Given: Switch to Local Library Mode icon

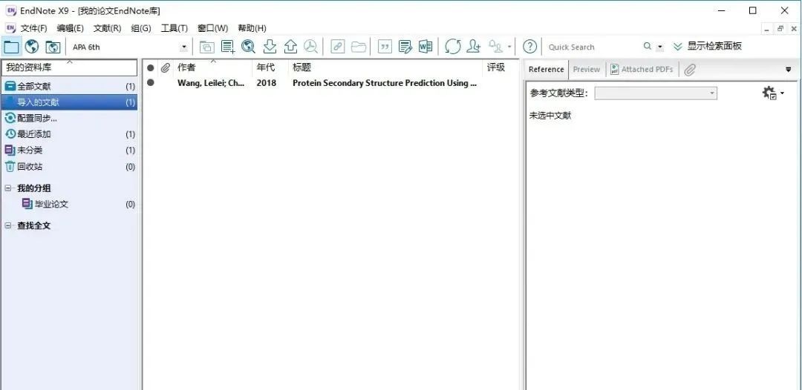Looking at the screenshot, I should coord(10,47).
